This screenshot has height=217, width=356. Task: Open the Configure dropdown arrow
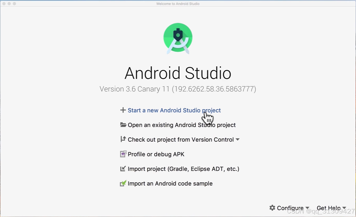[x=307, y=208]
